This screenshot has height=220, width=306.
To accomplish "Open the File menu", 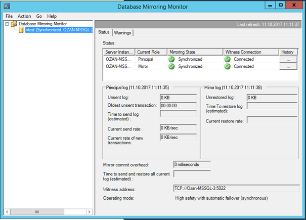I will 9,16.
